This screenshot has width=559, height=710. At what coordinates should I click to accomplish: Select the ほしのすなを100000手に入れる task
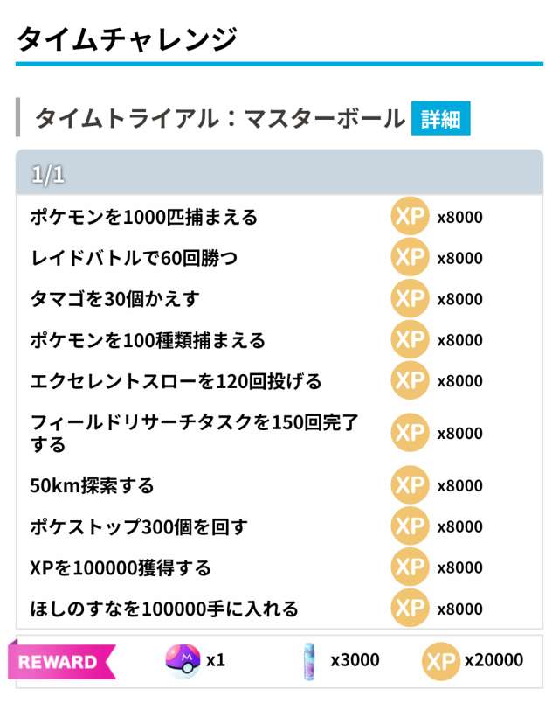164,609
